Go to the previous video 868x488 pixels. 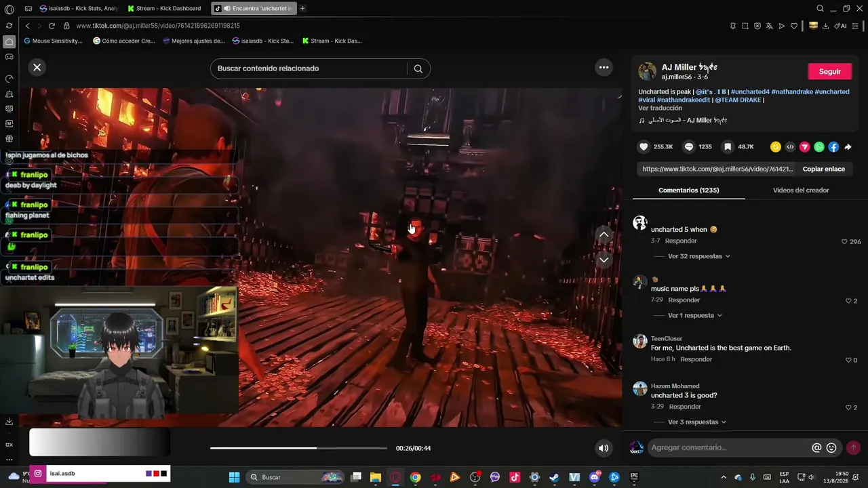pos(604,235)
